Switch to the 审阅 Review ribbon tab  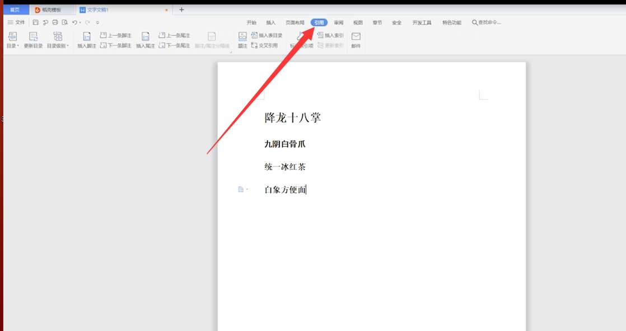(339, 23)
